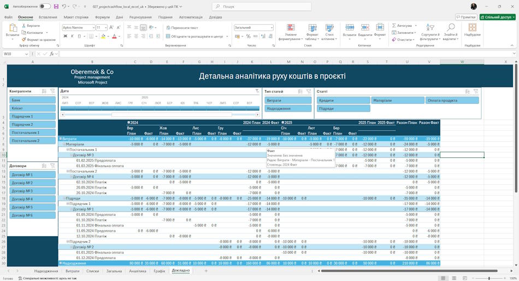This screenshot has width=519, height=281.
Task: Click the zoom slider in the status bar
Action: coord(489,278)
